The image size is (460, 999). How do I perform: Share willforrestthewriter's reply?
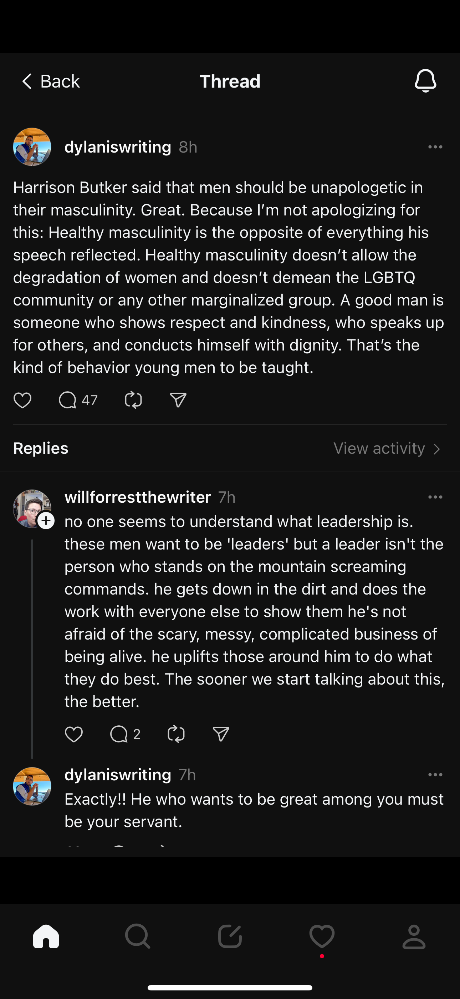pos(221,734)
